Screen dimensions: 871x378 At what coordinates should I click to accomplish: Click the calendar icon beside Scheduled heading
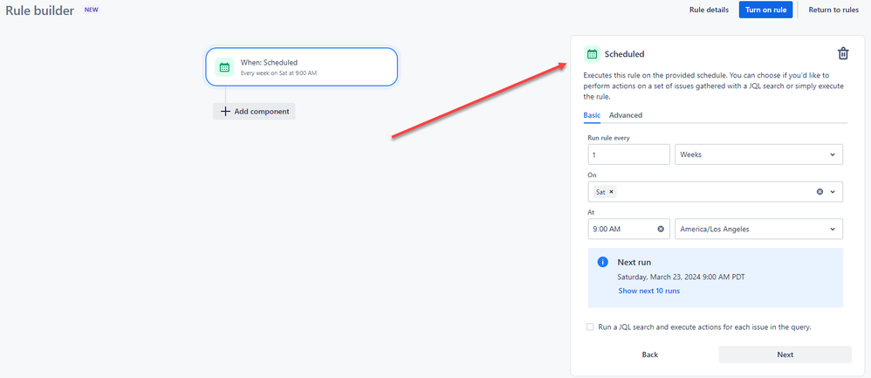(592, 54)
